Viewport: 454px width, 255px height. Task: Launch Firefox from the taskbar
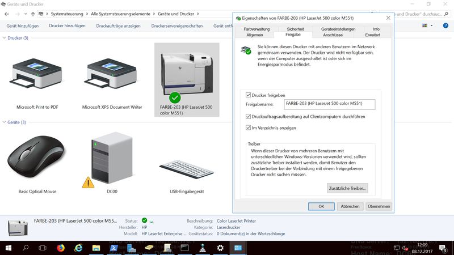61,248
